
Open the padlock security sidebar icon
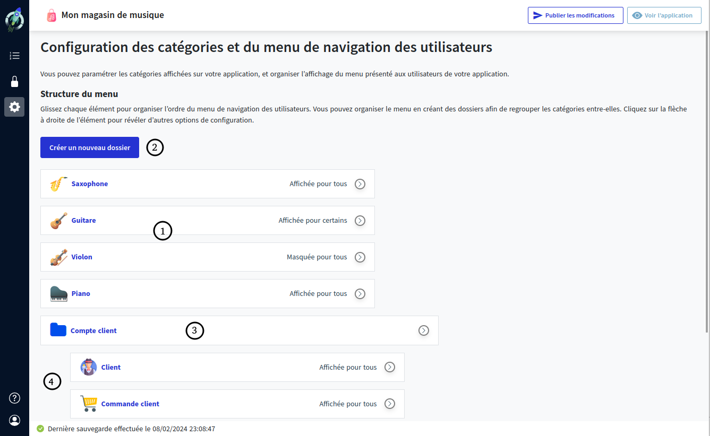tap(14, 81)
